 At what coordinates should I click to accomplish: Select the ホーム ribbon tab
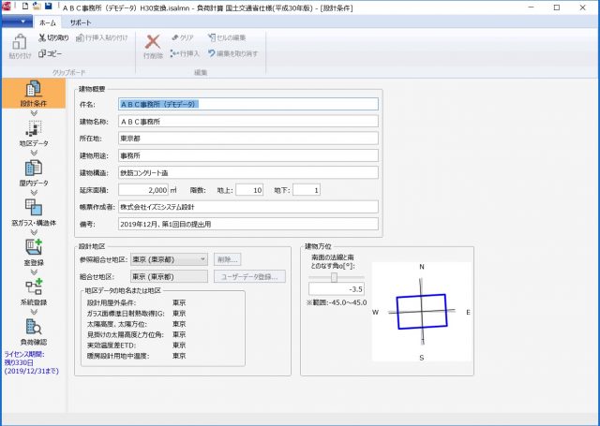click(x=45, y=21)
